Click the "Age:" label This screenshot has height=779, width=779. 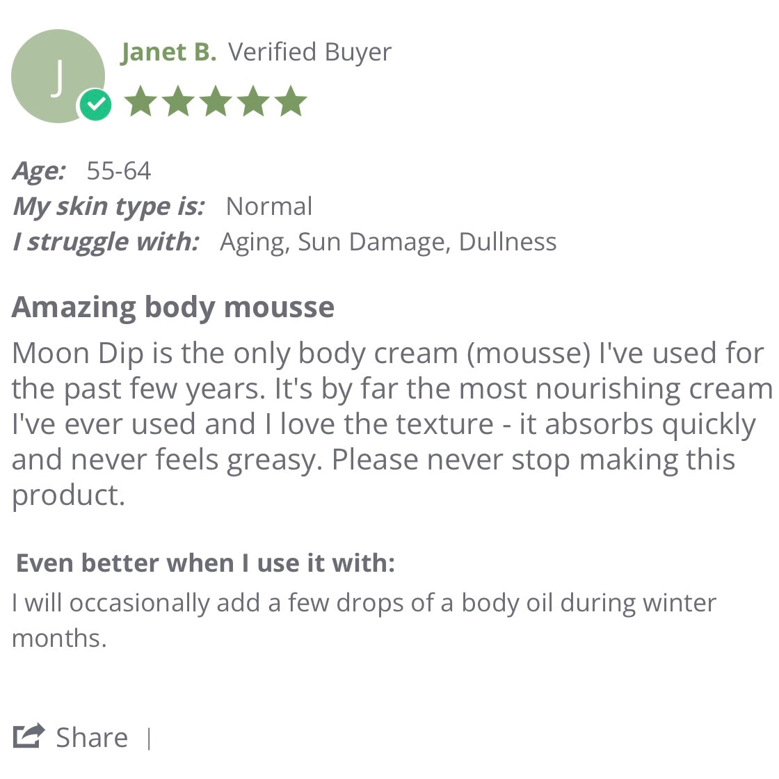click(x=40, y=171)
